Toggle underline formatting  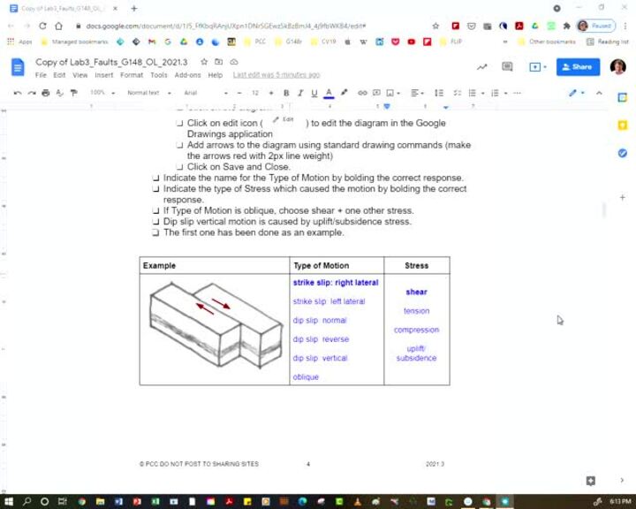[x=314, y=93]
